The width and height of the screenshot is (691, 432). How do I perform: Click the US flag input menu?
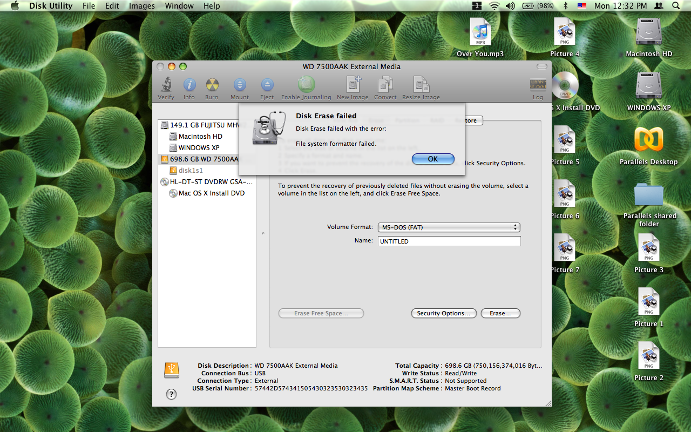click(x=581, y=6)
